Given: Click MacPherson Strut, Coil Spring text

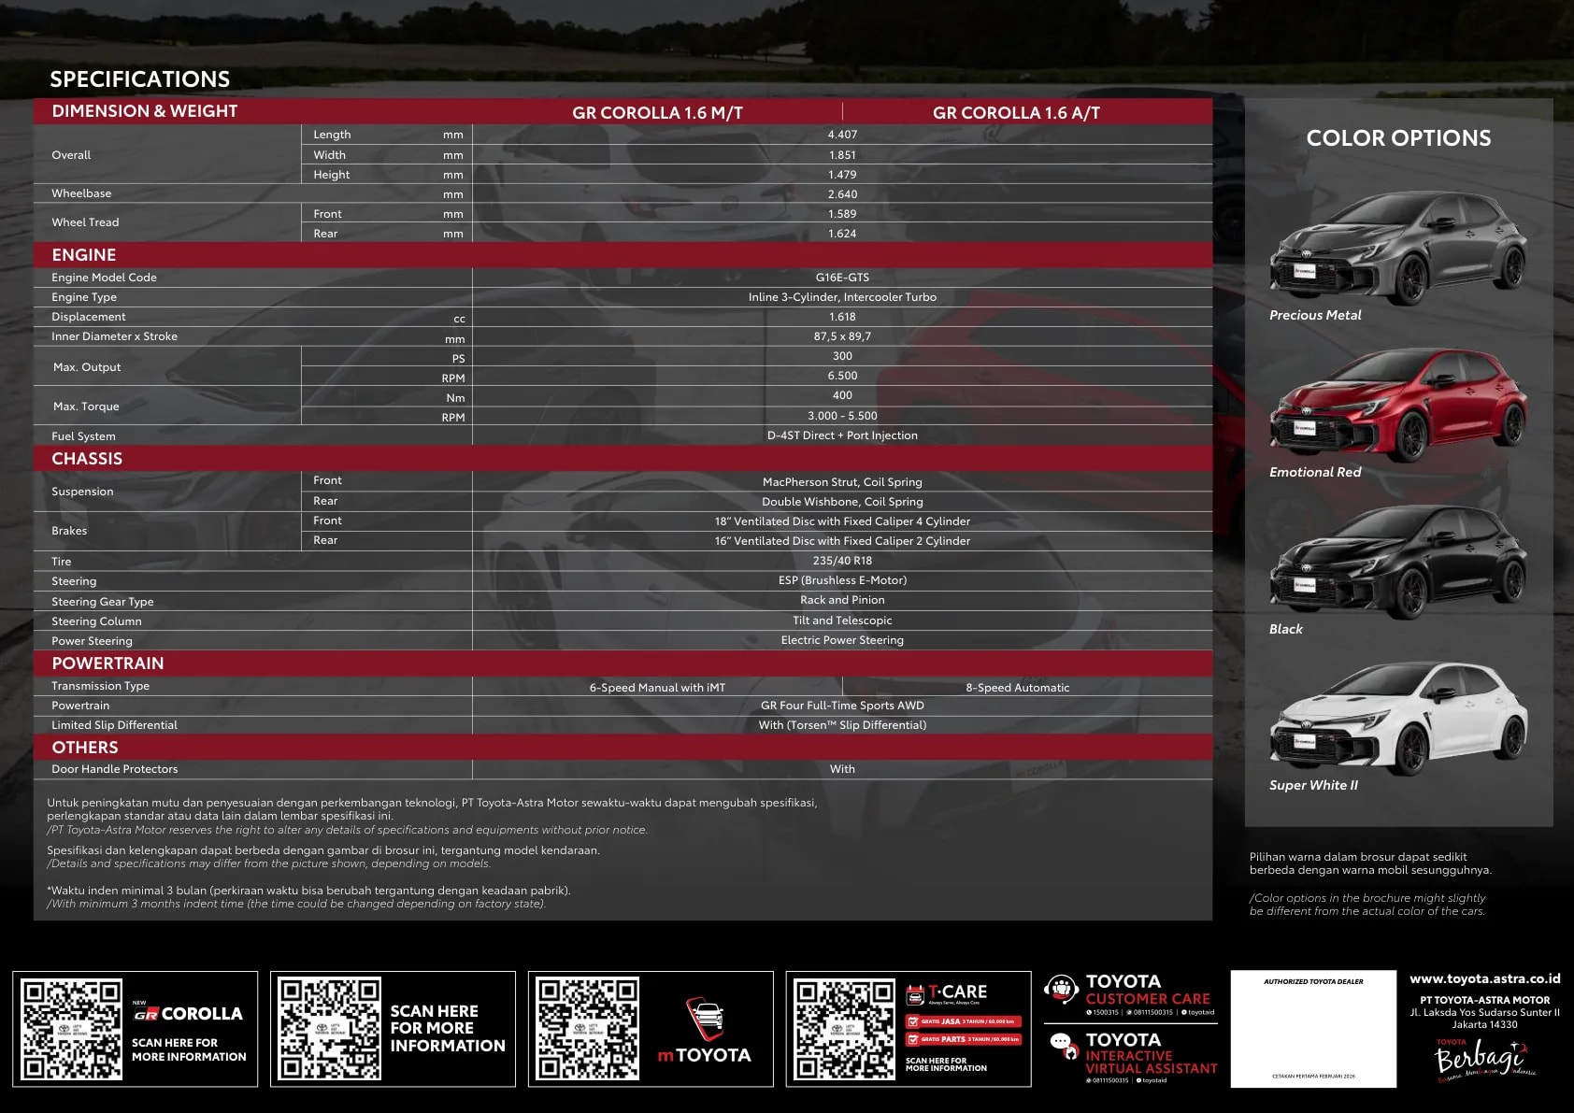Looking at the screenshot, I should [x=842, y=482].
